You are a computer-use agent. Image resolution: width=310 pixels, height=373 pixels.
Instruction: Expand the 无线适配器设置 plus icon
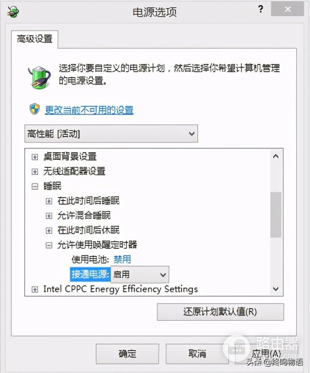(35, 172)
